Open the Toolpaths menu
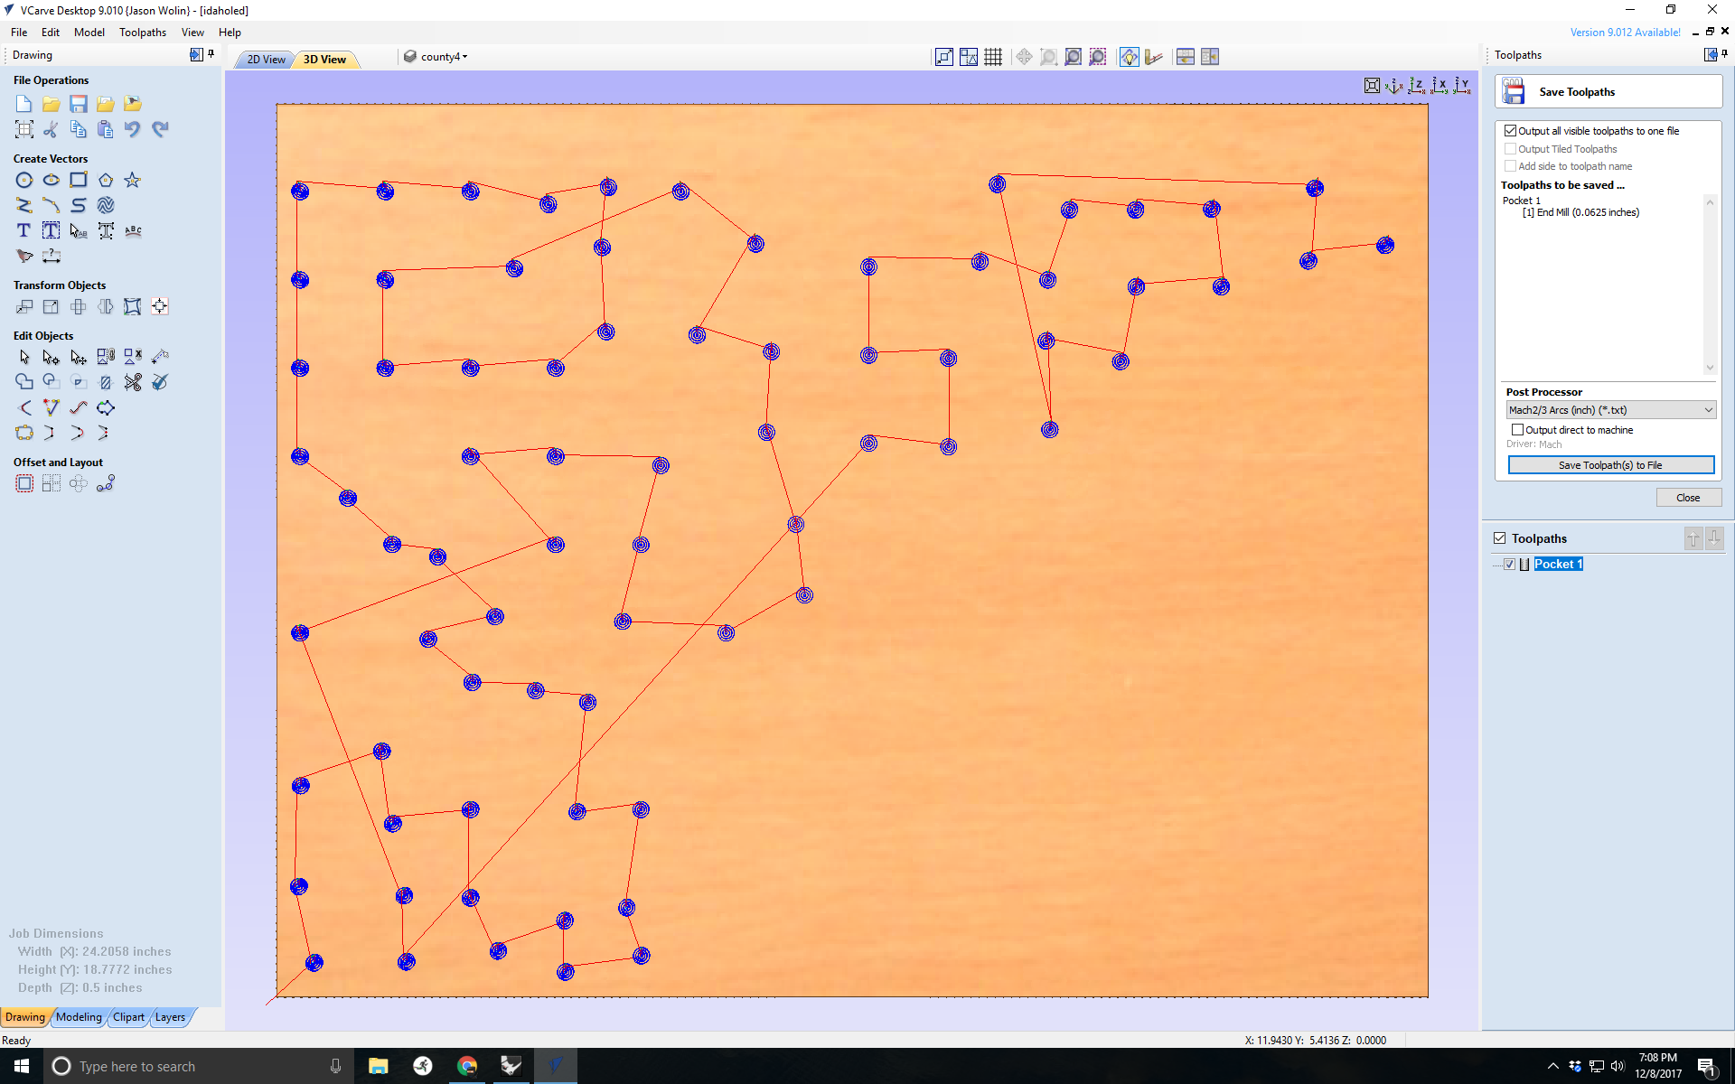 pos(142,32)
